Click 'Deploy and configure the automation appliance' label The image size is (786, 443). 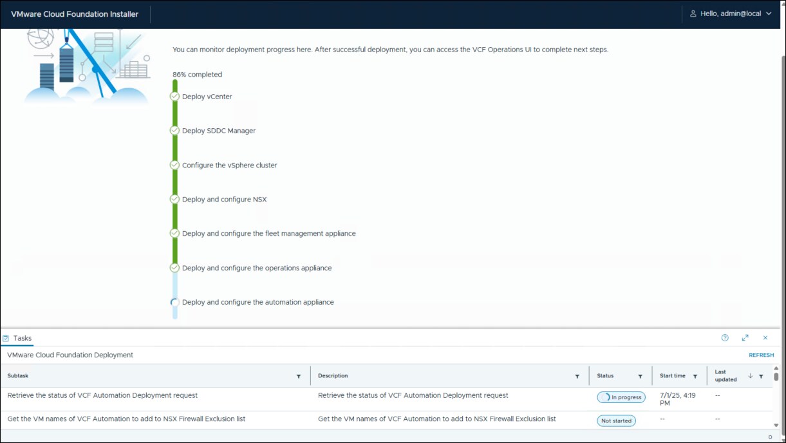point(258,302)
